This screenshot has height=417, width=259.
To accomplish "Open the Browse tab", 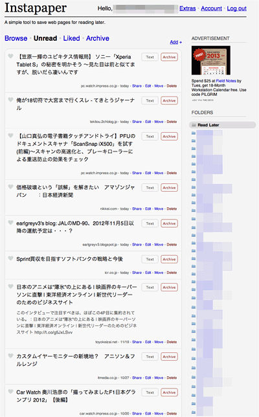I will (16, 38).
